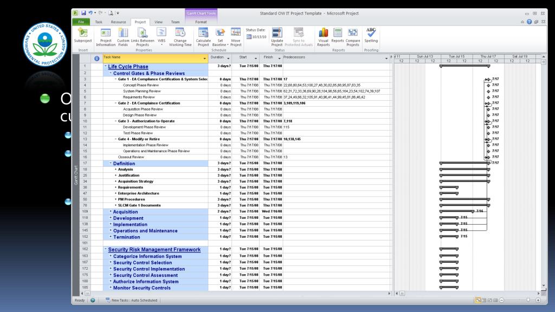Click Undo in quick access toolbar
This screenshot has height=312, width=555.
coord(91,13)
